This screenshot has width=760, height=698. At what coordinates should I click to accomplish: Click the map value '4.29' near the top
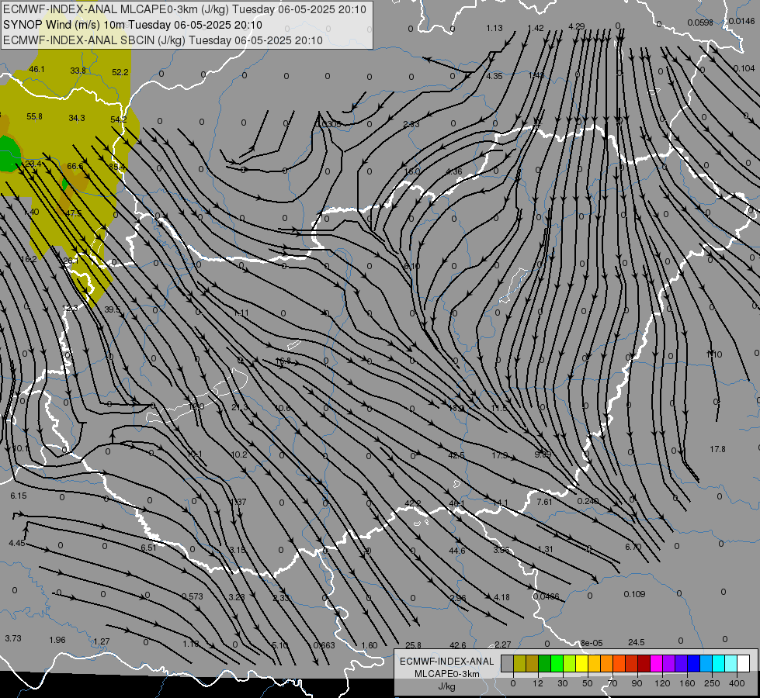pyautogui.click(x=576, y=26)
